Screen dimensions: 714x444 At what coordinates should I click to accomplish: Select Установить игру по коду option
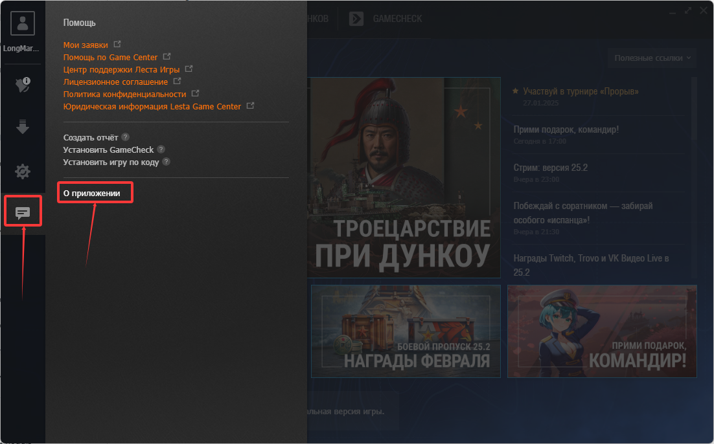coord(111,162)
